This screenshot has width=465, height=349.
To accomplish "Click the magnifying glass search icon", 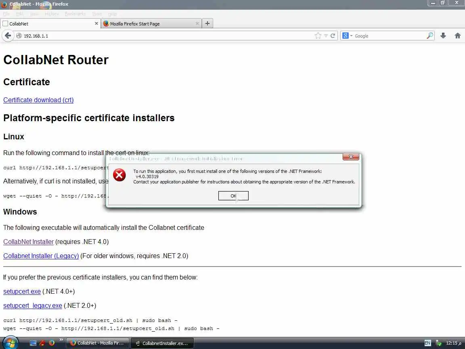I will tap(430, 36).
